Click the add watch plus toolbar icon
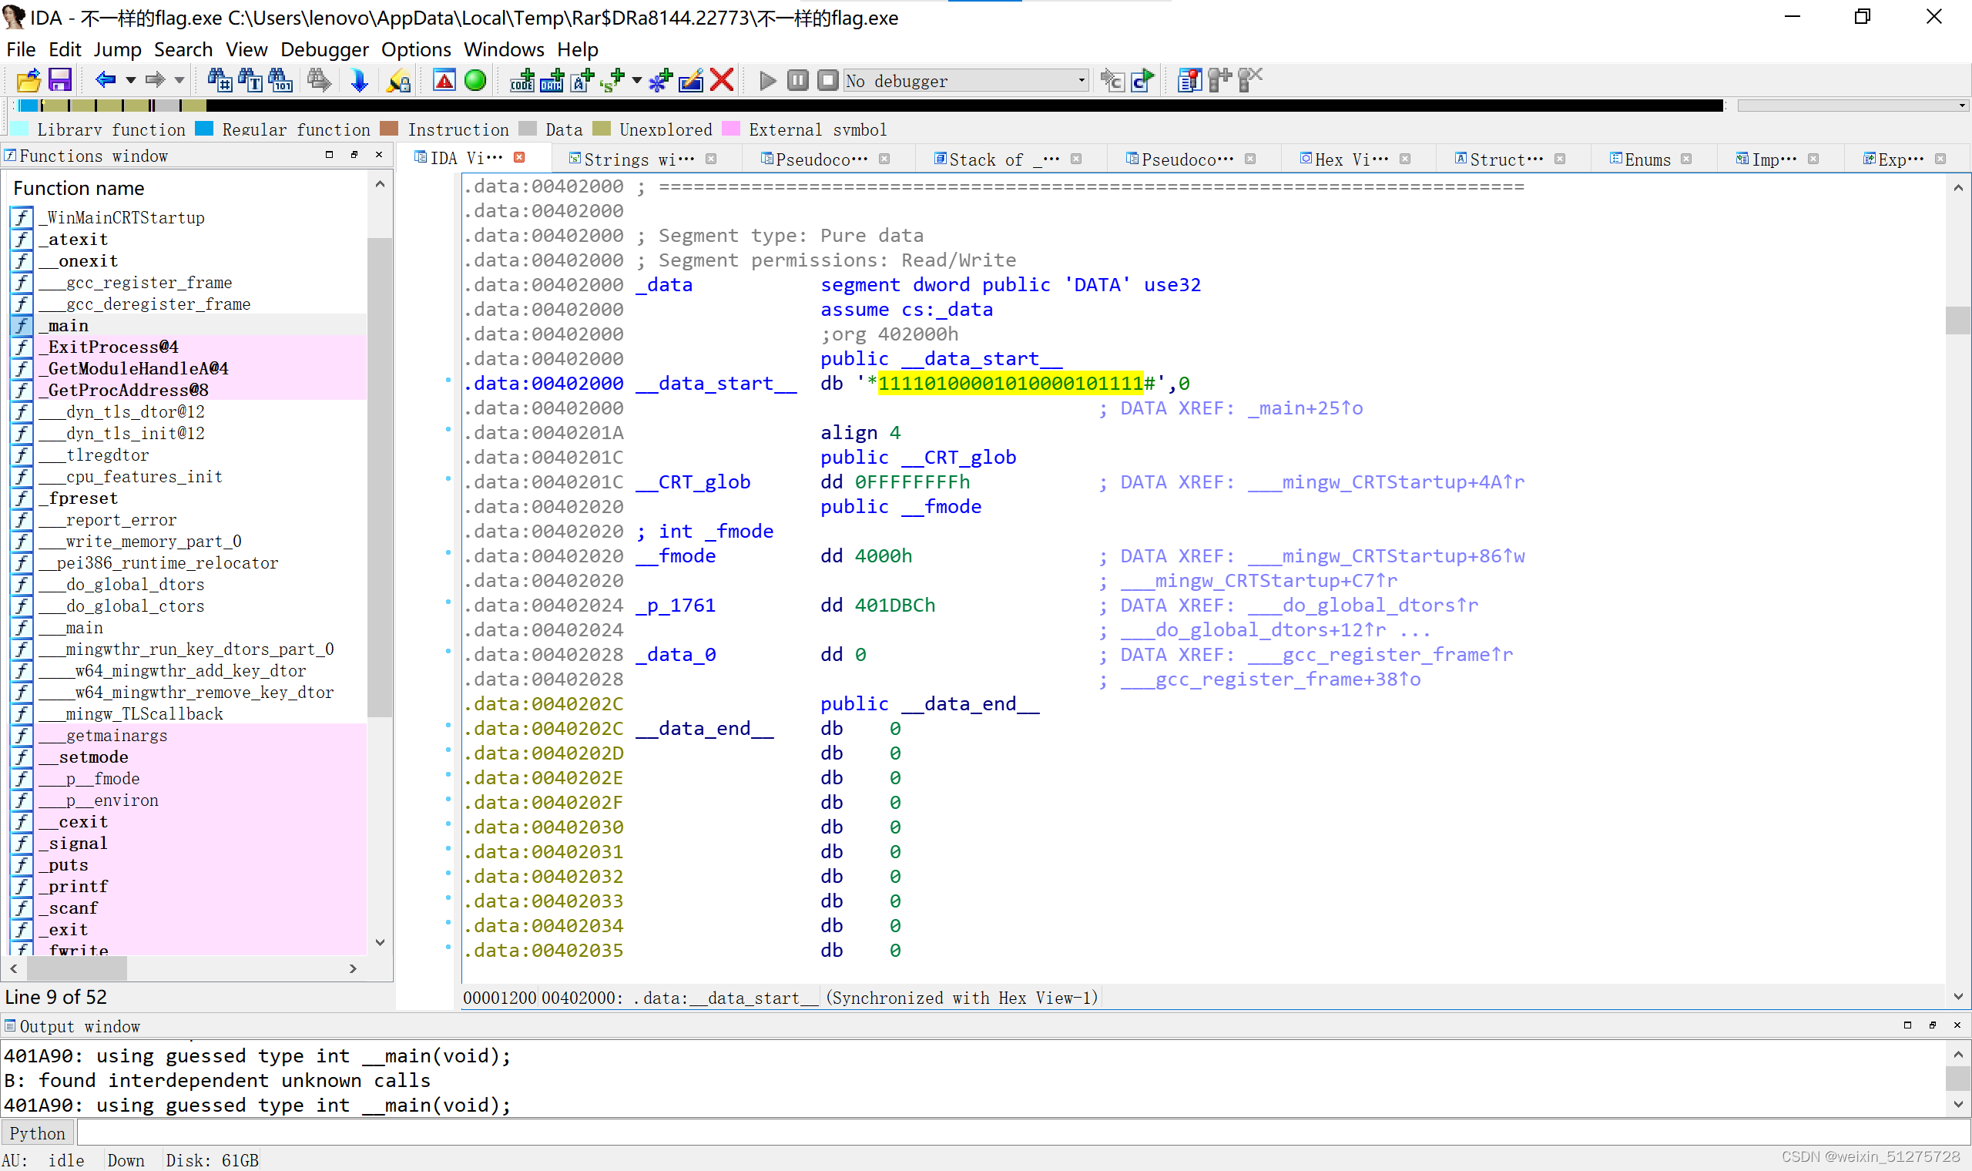Image resolution: width=1972 pixels, height=1171 pixels. click(x=1219, y=79)
